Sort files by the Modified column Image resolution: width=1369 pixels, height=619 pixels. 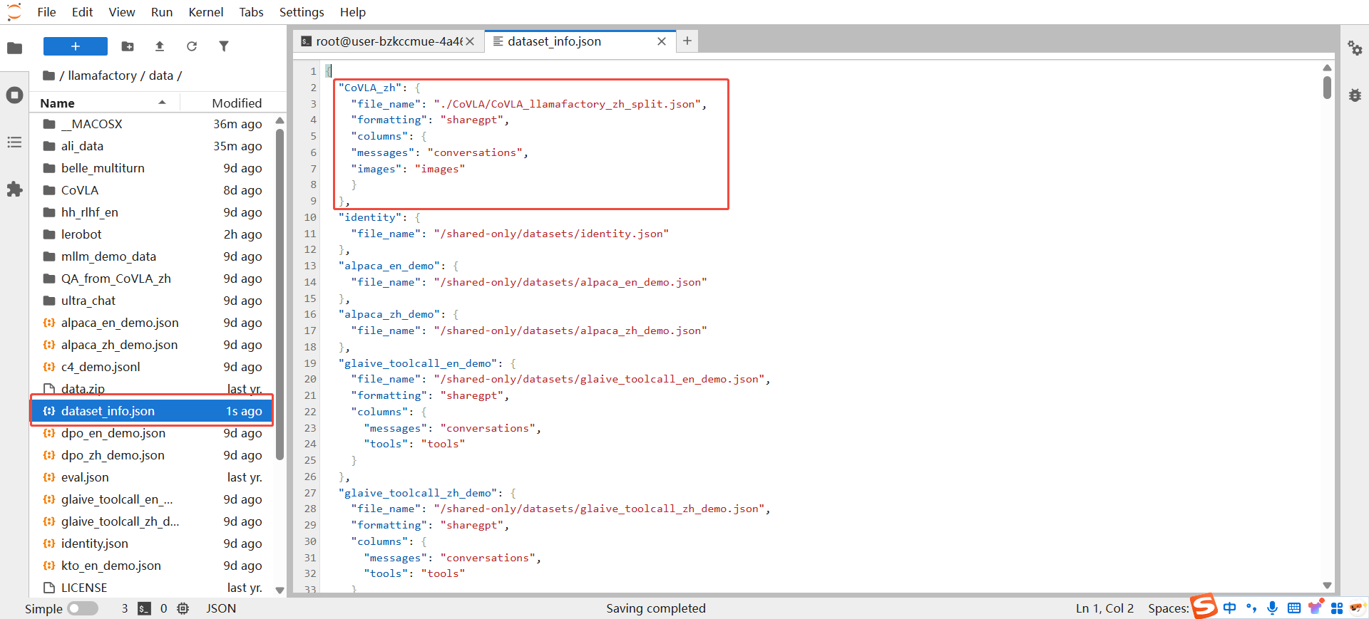[x=236, y=103]
